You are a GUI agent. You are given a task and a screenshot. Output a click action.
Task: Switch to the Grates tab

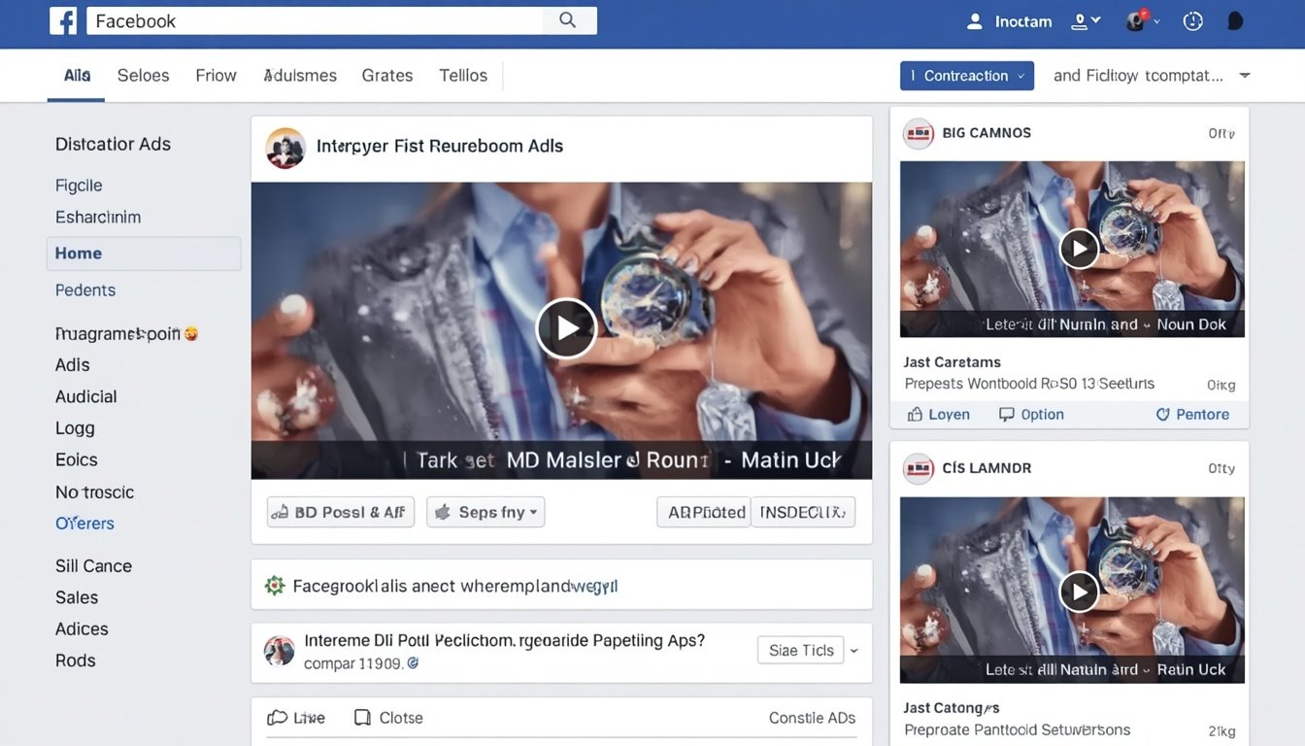[x=387, y=76]
